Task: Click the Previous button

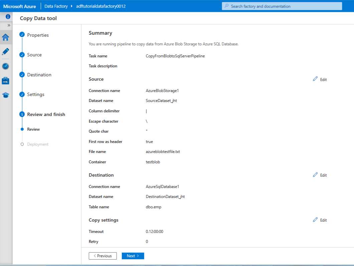Action: tap(103, 256)
